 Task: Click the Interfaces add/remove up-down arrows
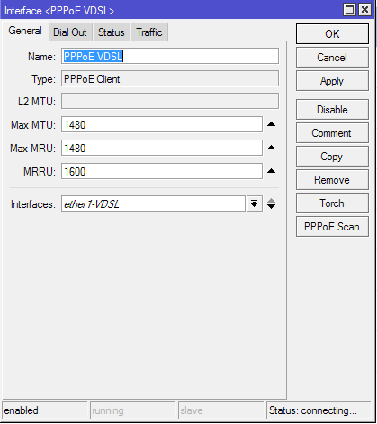click(x=271, y=203)
